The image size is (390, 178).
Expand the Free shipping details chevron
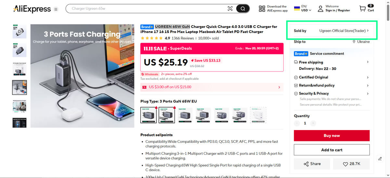click(x=368, y=62)
